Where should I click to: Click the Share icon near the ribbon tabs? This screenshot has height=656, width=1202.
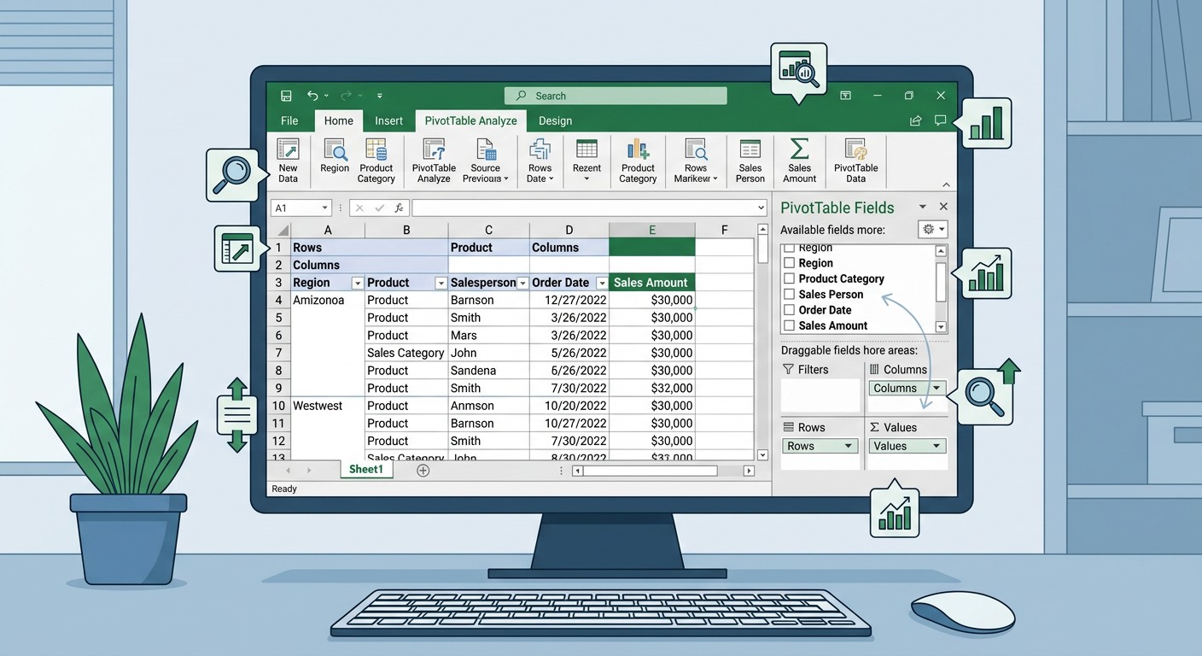coord(916,120)
